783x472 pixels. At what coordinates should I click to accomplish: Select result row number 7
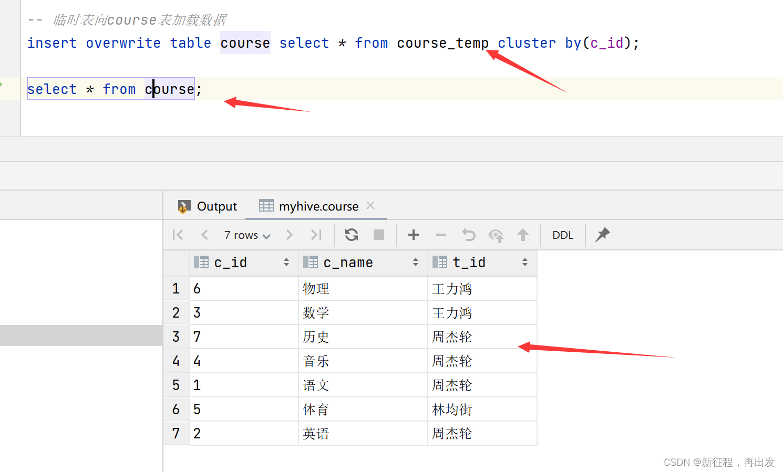click(x=176, y=434)
